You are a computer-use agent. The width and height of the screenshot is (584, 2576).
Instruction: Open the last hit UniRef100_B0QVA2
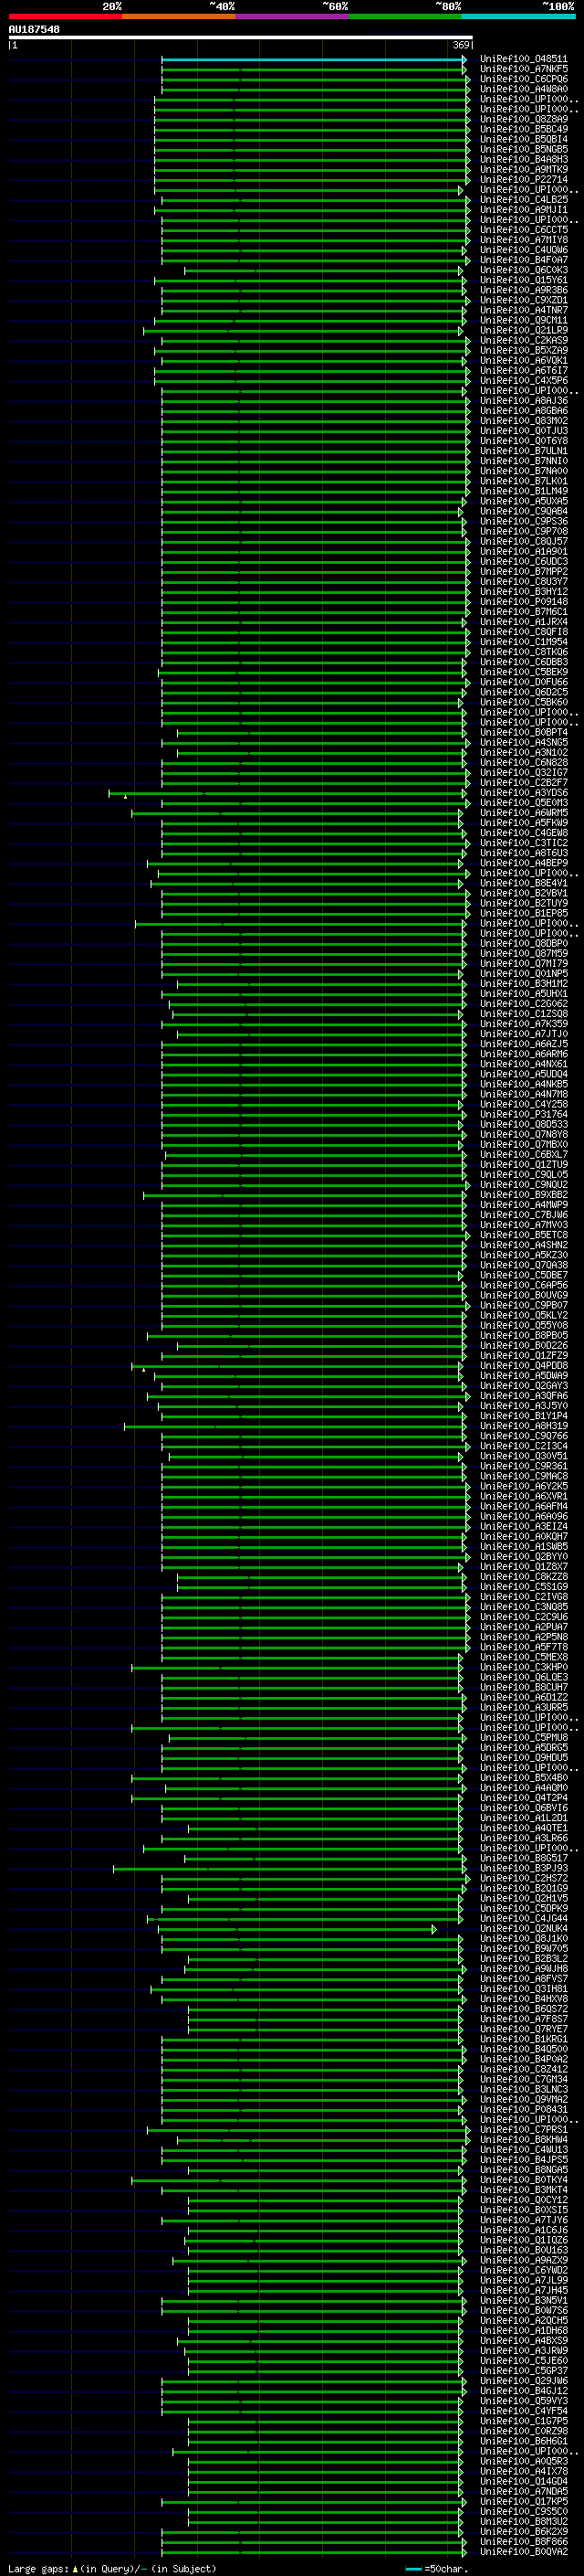[x=523, y=2551]
